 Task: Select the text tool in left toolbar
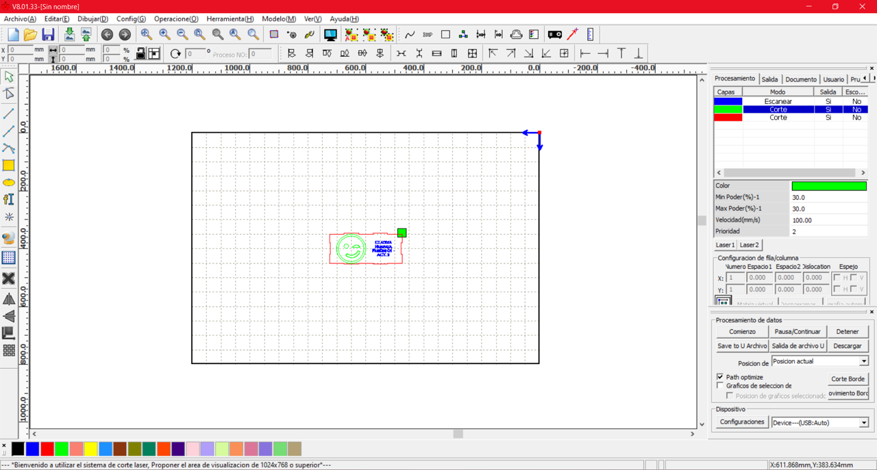click(9, 200)
